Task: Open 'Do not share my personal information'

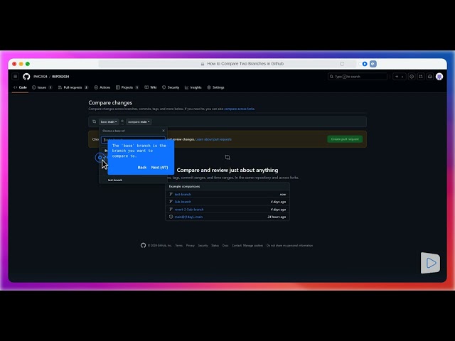Action: tap(289, 246)
